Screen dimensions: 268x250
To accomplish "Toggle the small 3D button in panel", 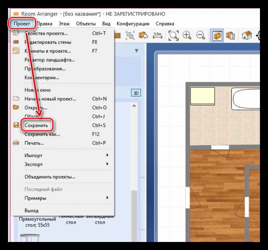I will coord(136,93).
